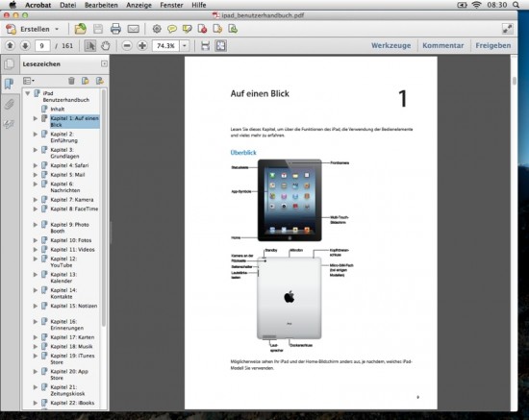Open the Fenster menu

tap(171, 5)
